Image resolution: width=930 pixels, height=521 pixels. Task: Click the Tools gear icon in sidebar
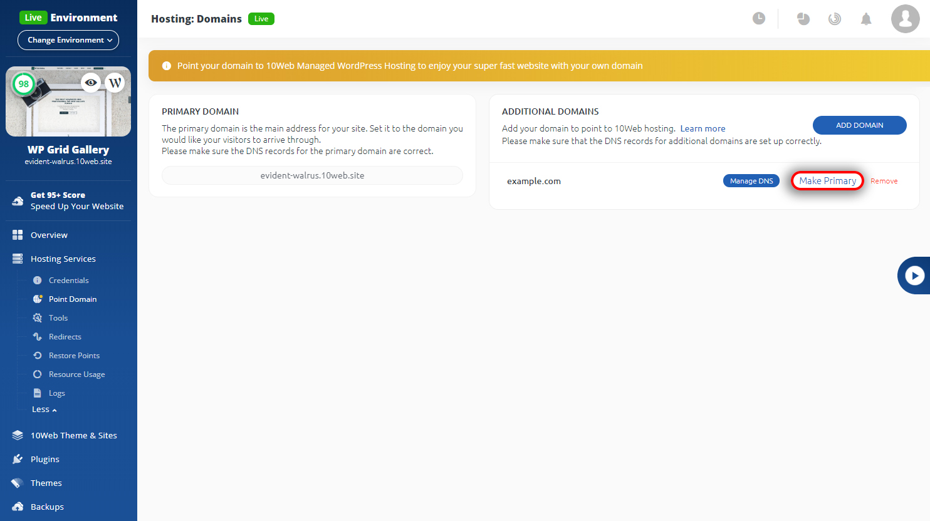[x=38, y=317]
